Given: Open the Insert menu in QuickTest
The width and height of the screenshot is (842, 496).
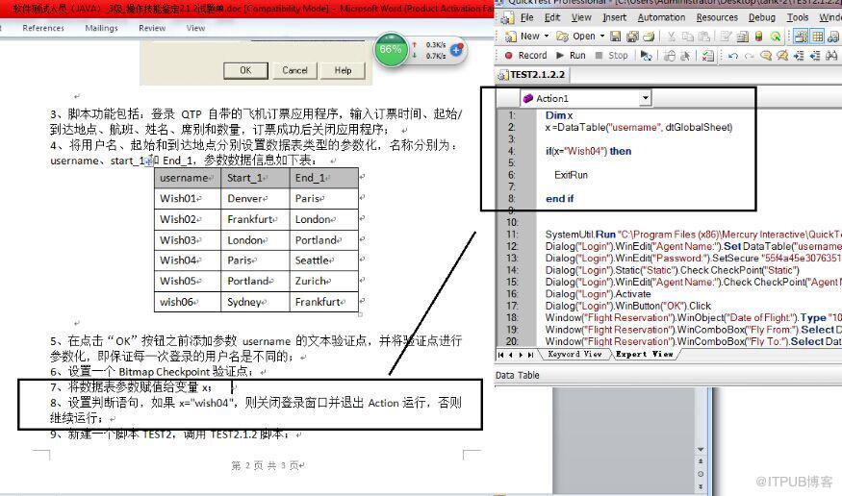Looking at the screenshot, I should tap(614, 17).
